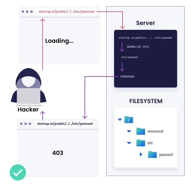
Task: Click first window dot of bottom browser
Action: click(21, 124)
